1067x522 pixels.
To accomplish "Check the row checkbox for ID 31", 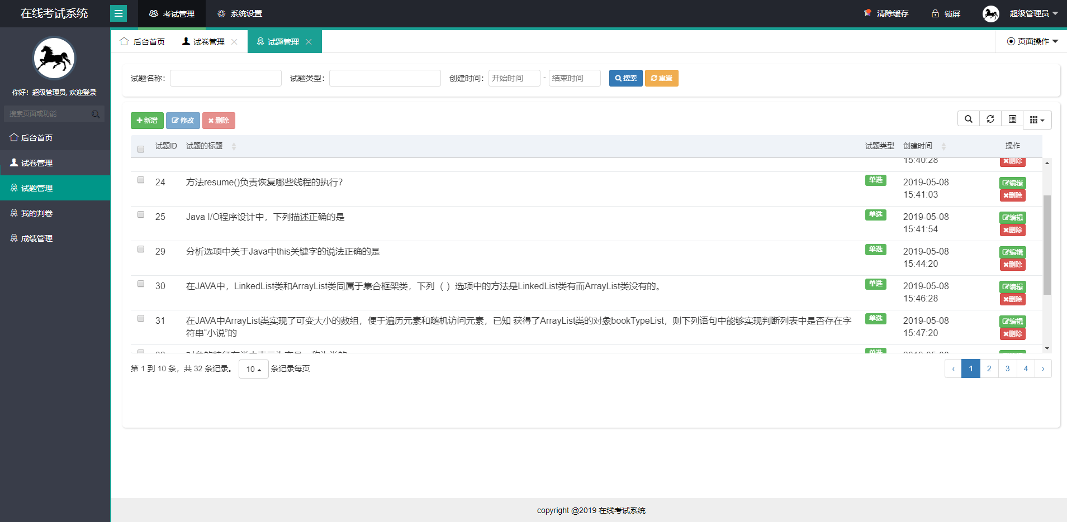I will click(141, 318).
